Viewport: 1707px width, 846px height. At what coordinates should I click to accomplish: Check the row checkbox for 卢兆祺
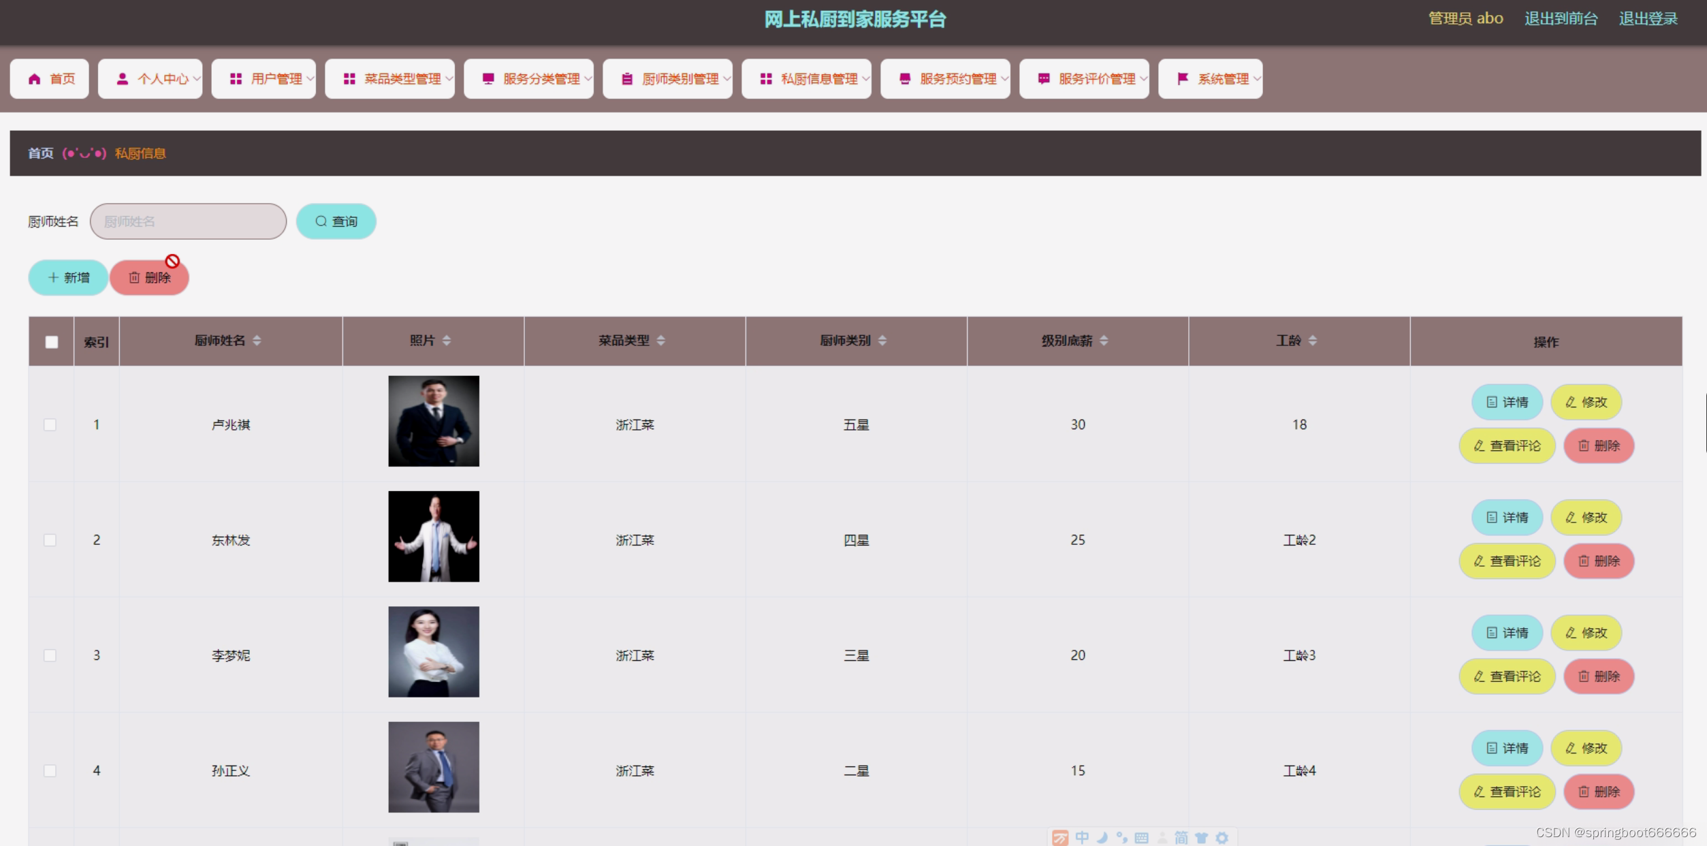50,425
